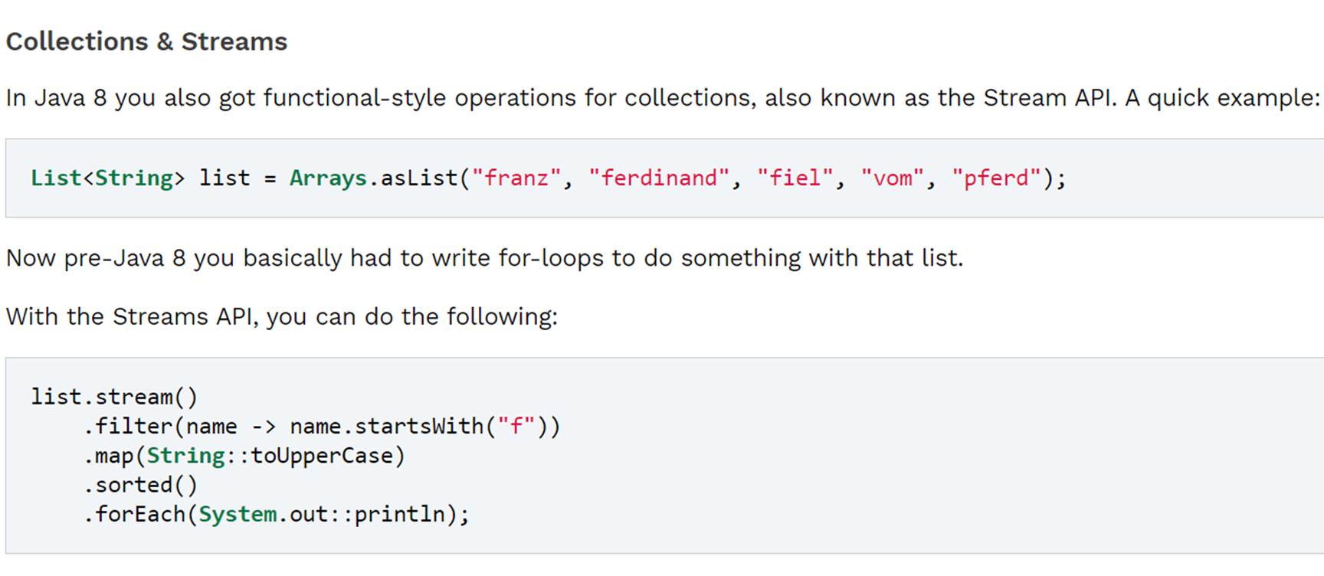The image size is (1324, 576).
Task: Click the "f" string in startsWith call
Action: [516, 426]
